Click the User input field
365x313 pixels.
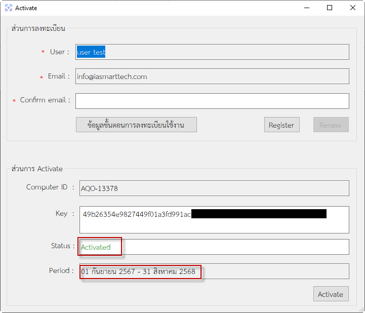point(212,52)
